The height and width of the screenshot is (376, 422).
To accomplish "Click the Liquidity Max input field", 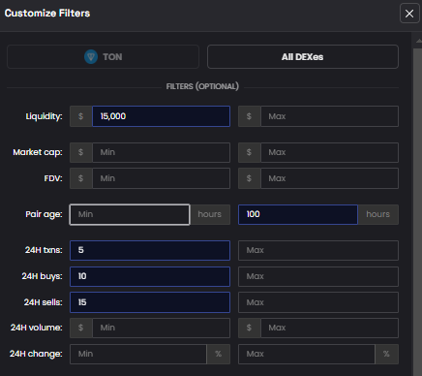I will point(329,116).
